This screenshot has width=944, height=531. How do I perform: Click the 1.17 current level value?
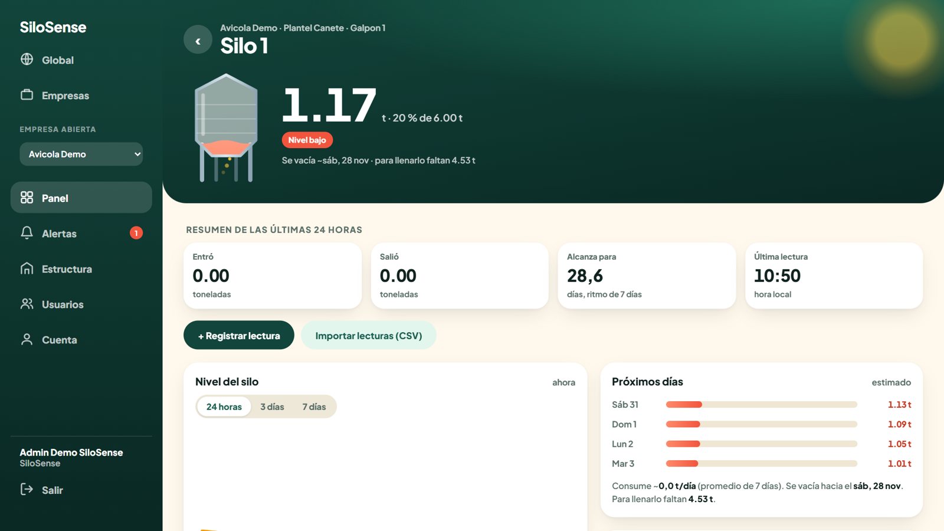coord(329,105)
